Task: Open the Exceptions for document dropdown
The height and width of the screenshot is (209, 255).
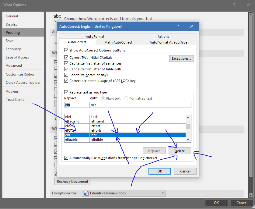Action: pos(124,193)
